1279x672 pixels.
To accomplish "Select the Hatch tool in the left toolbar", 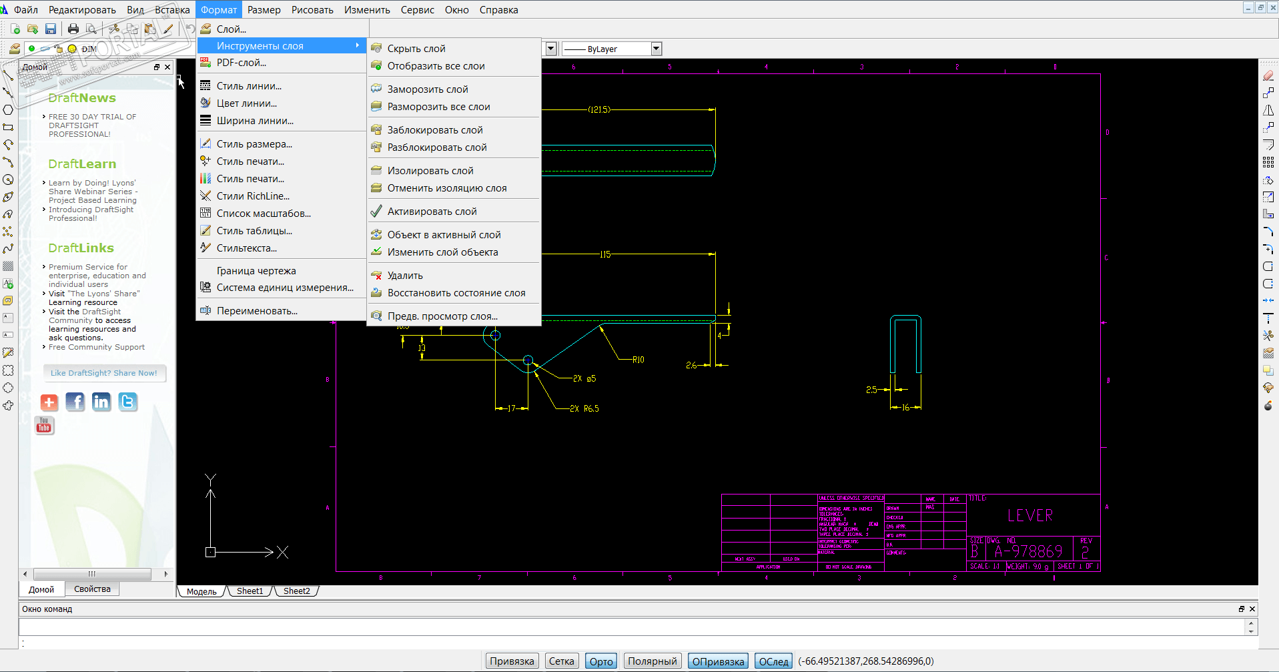I will coord(8,266).
